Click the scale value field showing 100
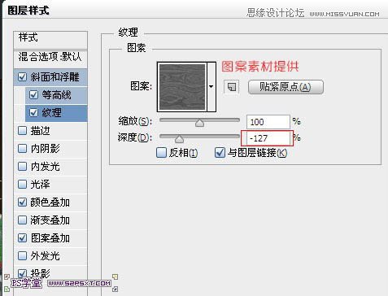 coord(268,122)
